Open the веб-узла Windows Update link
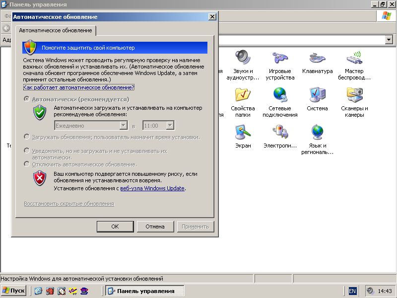This screenshot has width=397, height=298. click(x=152, y=188)
